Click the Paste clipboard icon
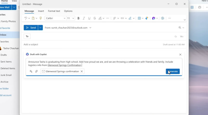 tap(33, 18)
